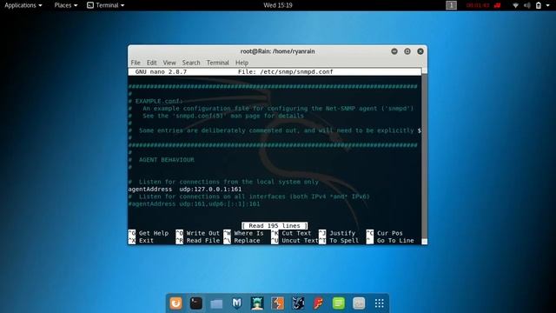The height and width of the screenshot is (313, 556).
Task: Open the Terminal menu in the window menubar
Action: coord(218,63)
